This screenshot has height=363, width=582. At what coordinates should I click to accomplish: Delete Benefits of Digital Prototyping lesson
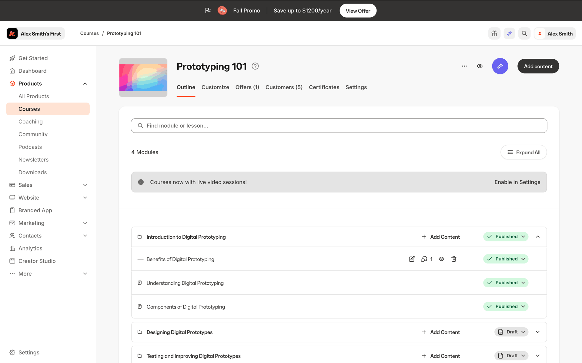pyautogui.click(x=454, y=259)
